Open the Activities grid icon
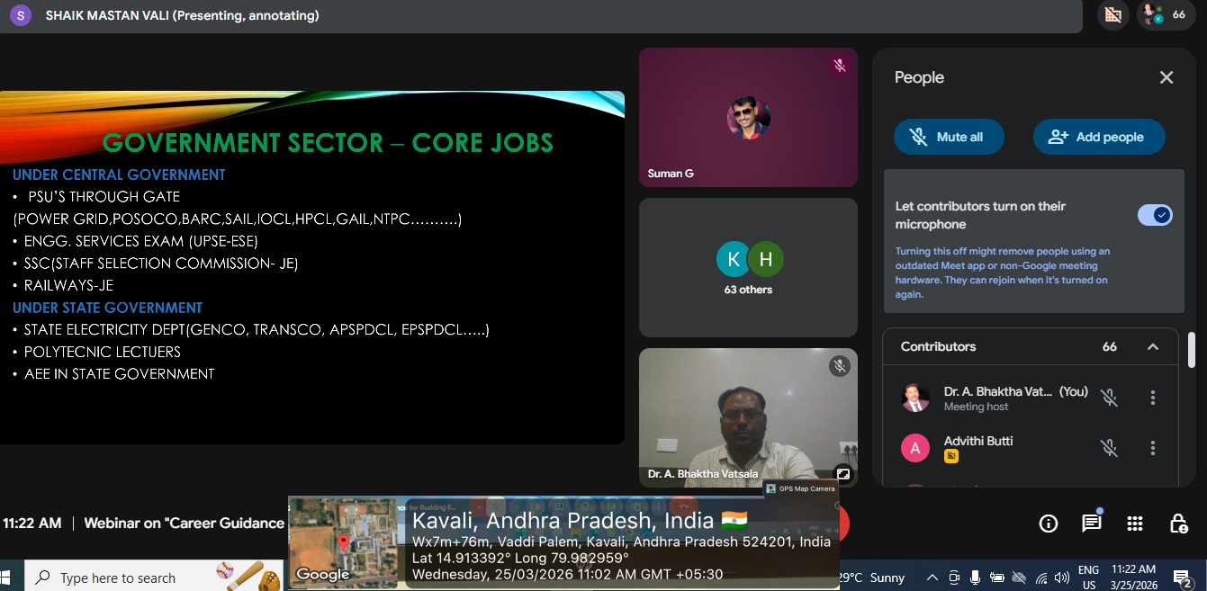The image size is (1207, 591). pyautogui.click(x=1135, y=524)
